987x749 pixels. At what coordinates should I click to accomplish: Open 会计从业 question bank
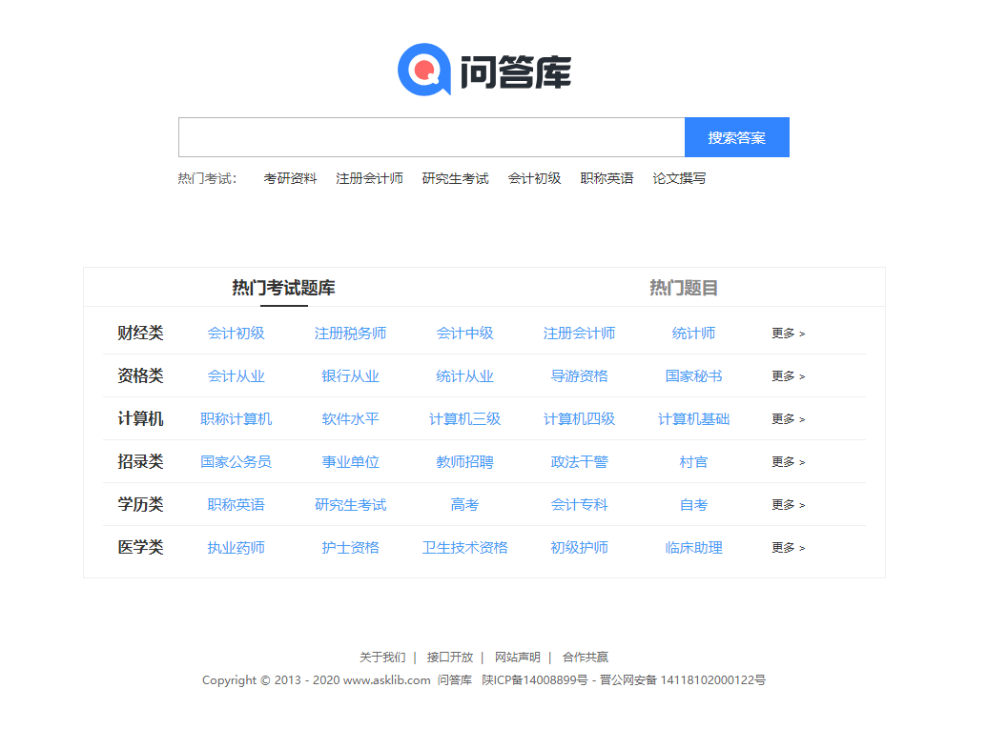(x=236, y=376)
